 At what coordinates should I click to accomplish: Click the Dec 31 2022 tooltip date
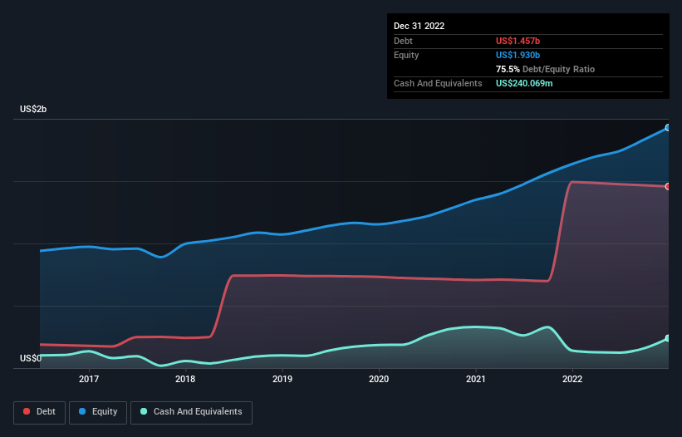pos(419,26)
